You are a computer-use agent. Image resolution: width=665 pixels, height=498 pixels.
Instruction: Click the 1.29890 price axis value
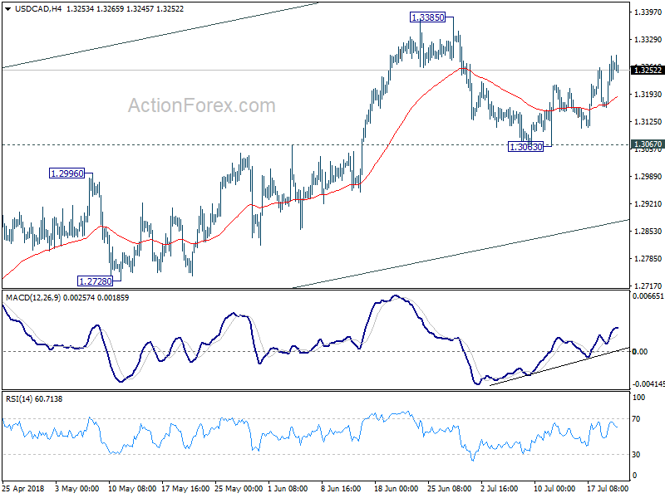click(x=648, y=177)
